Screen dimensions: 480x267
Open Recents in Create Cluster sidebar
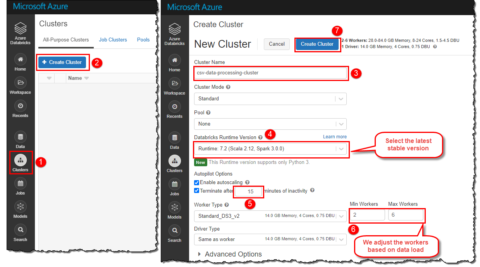click(174, 110)
